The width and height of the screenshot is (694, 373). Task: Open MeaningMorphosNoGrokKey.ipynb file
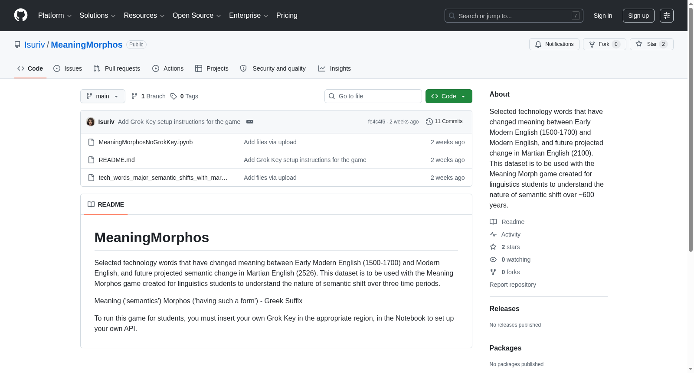coord(146,142)
